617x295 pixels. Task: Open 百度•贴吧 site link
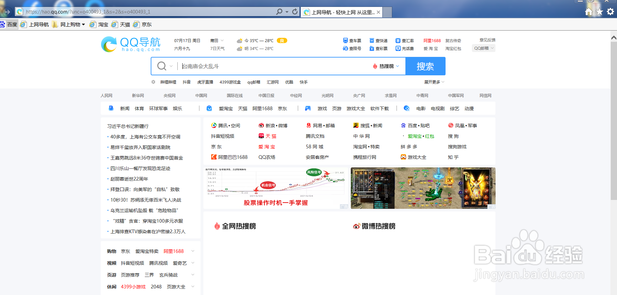(x=415, y=126)
